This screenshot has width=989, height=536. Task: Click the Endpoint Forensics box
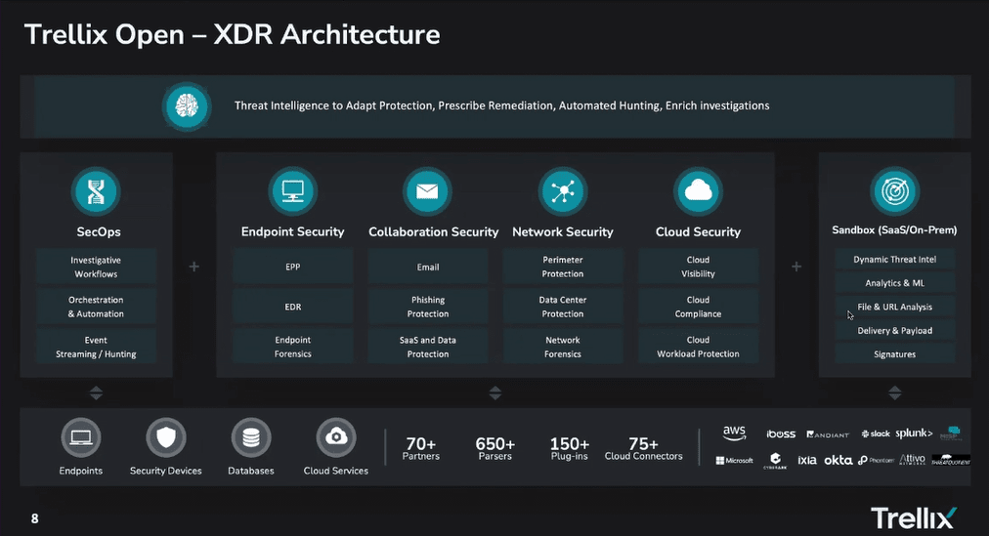click(x=292, y=347)
